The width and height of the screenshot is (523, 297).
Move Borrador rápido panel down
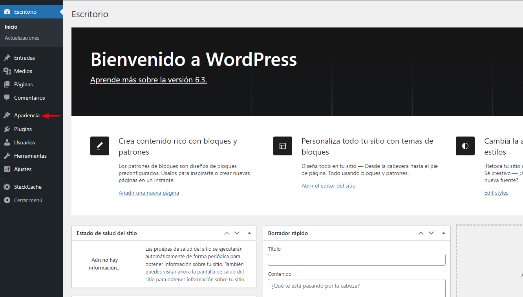(x=431, y=233)
